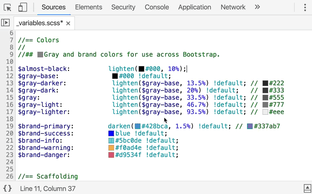Close the _variables.scss file tab
Screen dimensions: 312x194
point(68,23)
